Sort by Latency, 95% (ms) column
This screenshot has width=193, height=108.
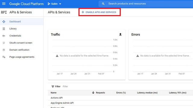click(178, 93)
